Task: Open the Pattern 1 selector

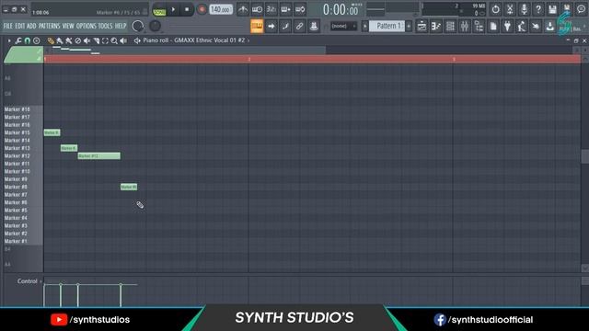Action: (x=387, y=26)
